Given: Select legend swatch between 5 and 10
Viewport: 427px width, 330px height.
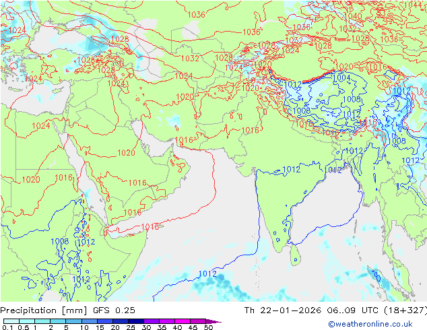Looking at the screenshot, I should point(73,321).
